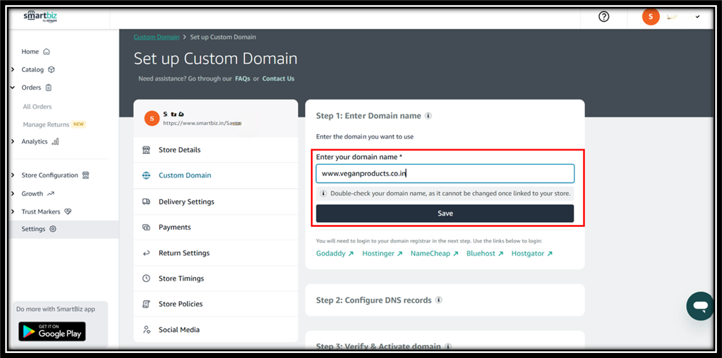722x358 pixels.
Task: Open the Godaddy registrar link
Action: click(334, 254)
